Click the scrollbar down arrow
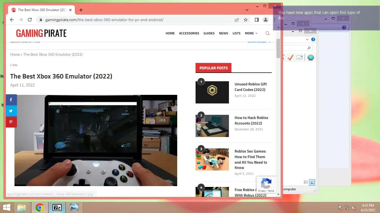380x213 pixels. coord(278,194)
